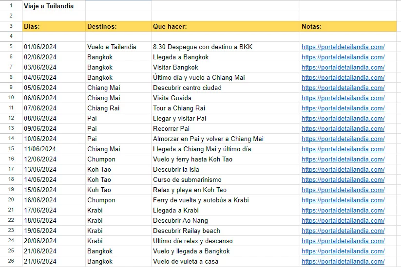The width and height of the screenshot is (401, 267).
Task: Select the Llegada a Bangkok cell
Action: 225,57
